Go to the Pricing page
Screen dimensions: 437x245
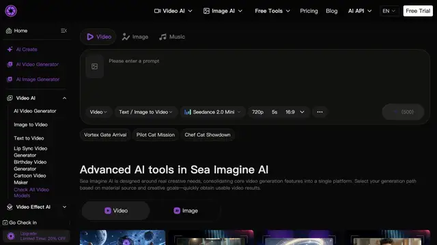309,11
